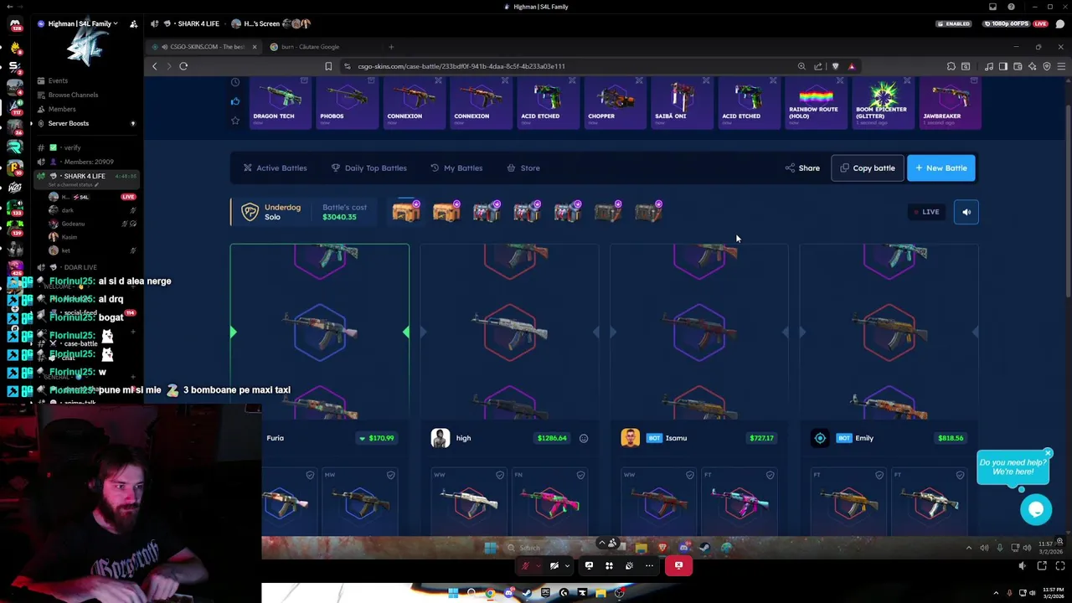Unmute microphone in call controls
1072x603 pixels.
tap(525, 565)
